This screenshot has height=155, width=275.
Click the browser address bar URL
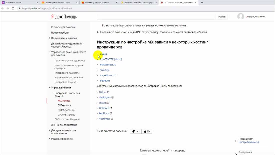coord(47,8)
